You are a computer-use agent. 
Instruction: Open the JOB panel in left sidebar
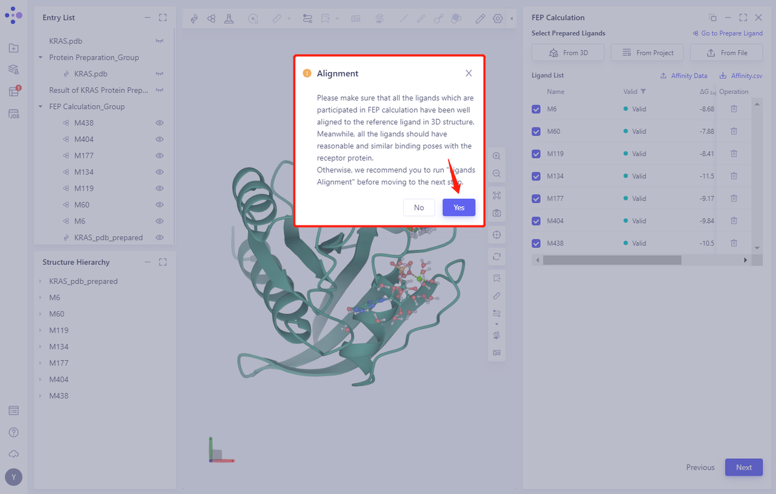pyautogui.click(x=13, y=114)
